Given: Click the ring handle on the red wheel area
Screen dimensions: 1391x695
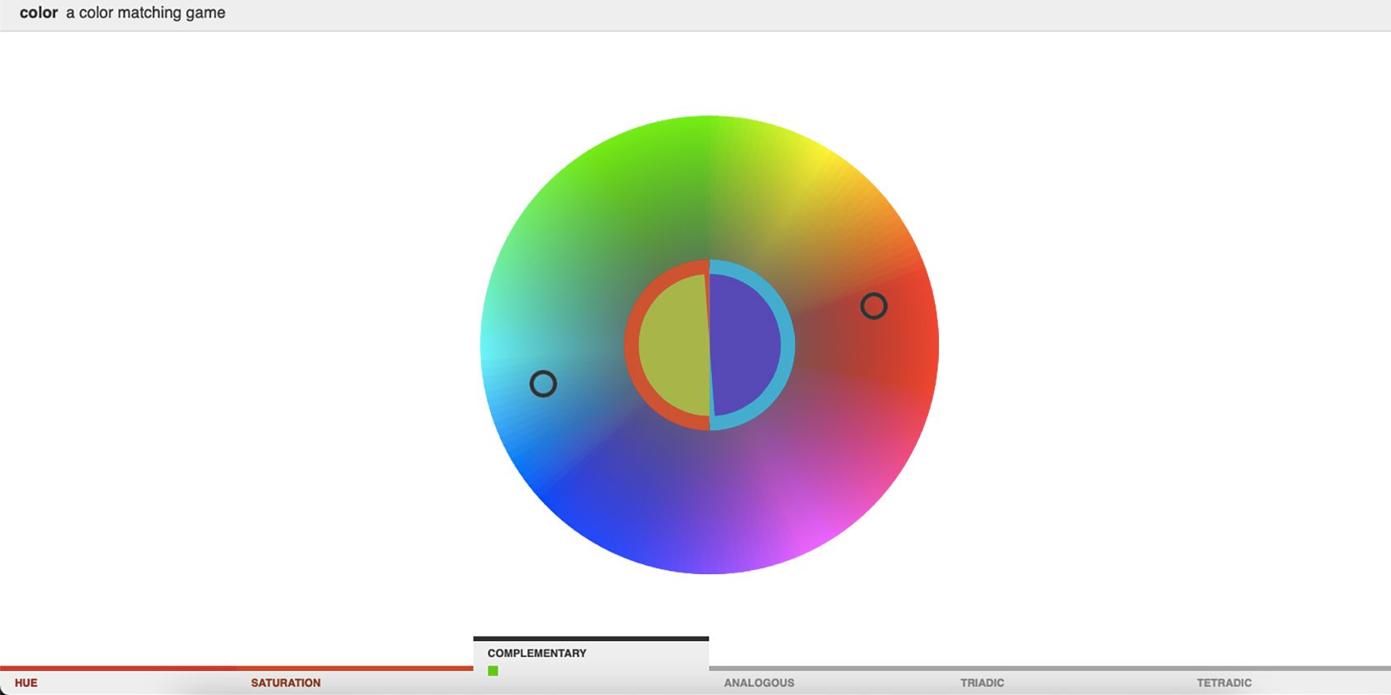Looking at the screenshot, I should [x=874, y=306].
